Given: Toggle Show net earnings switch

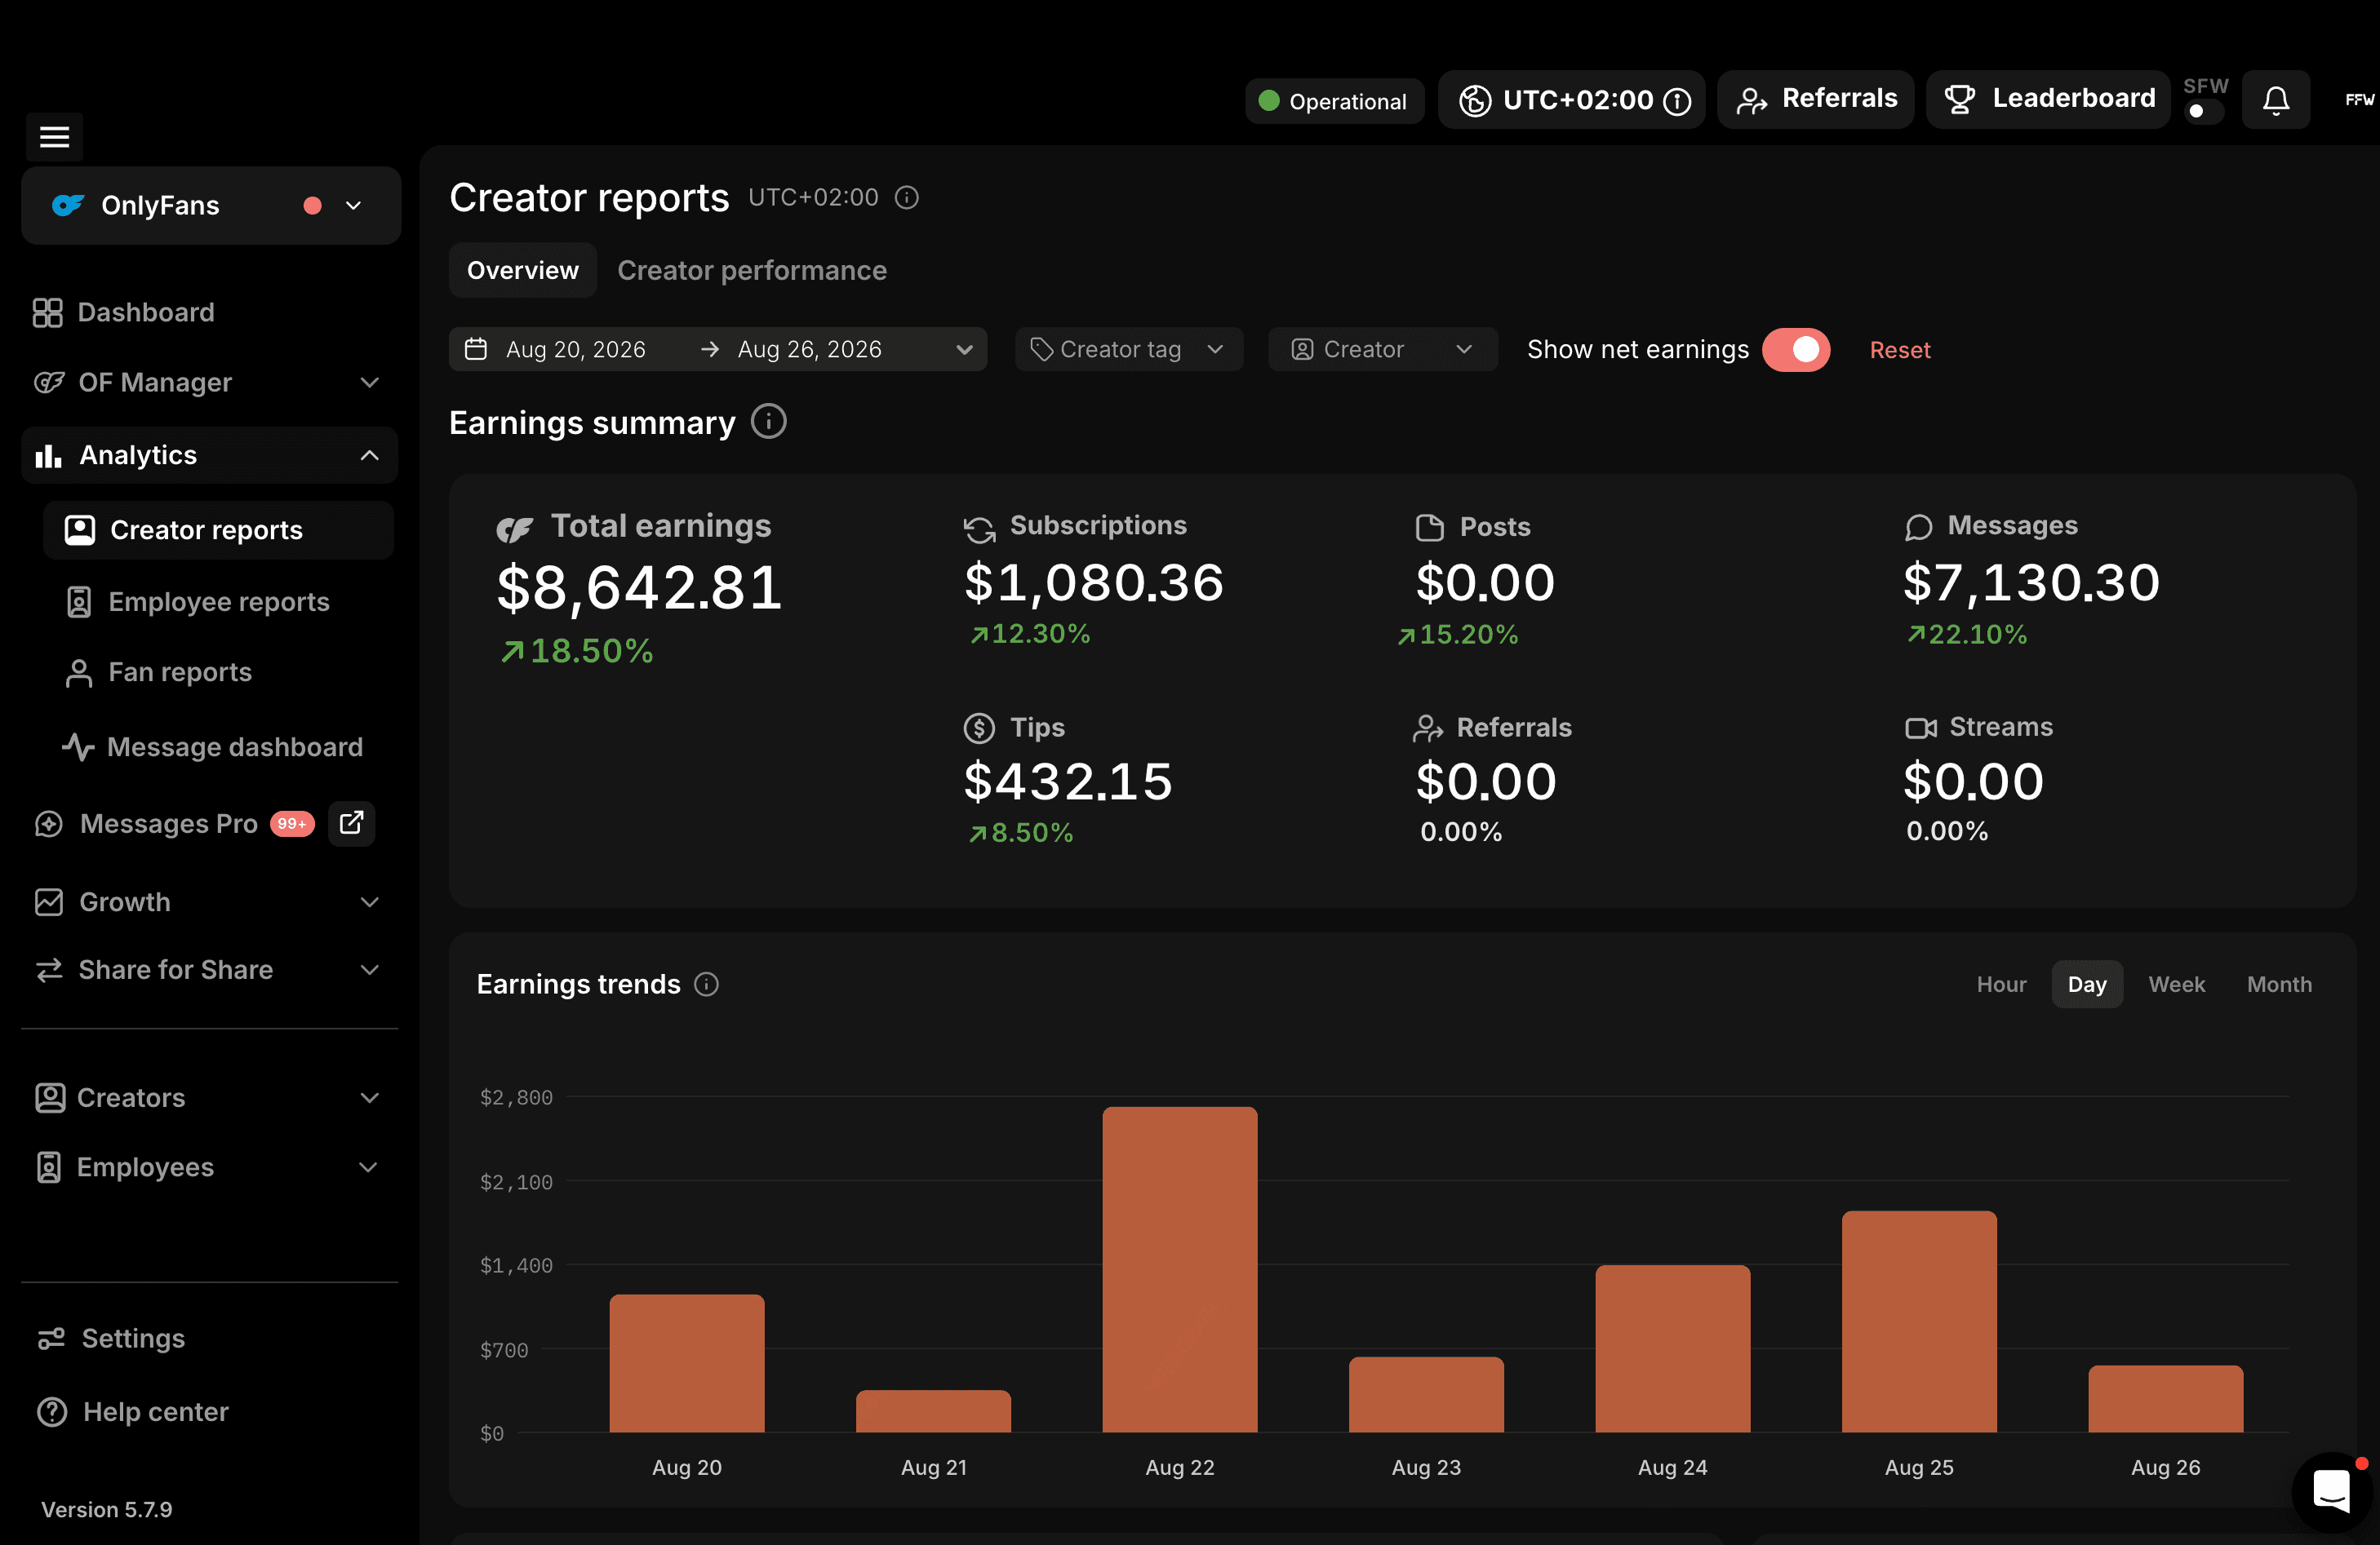Looking at the screenshot, I should pos(1796,350).
